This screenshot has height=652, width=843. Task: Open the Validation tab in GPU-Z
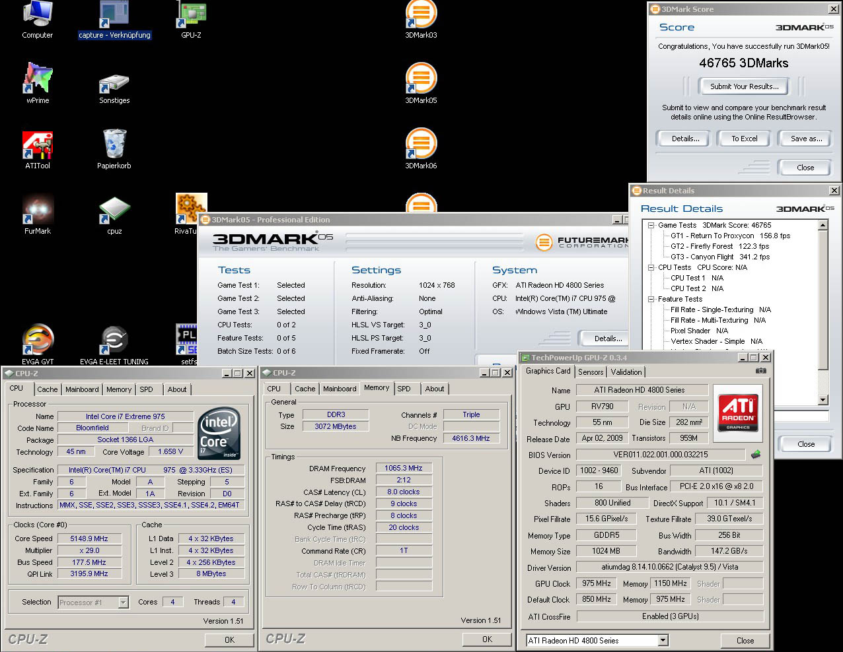click(x=626, y=372)
